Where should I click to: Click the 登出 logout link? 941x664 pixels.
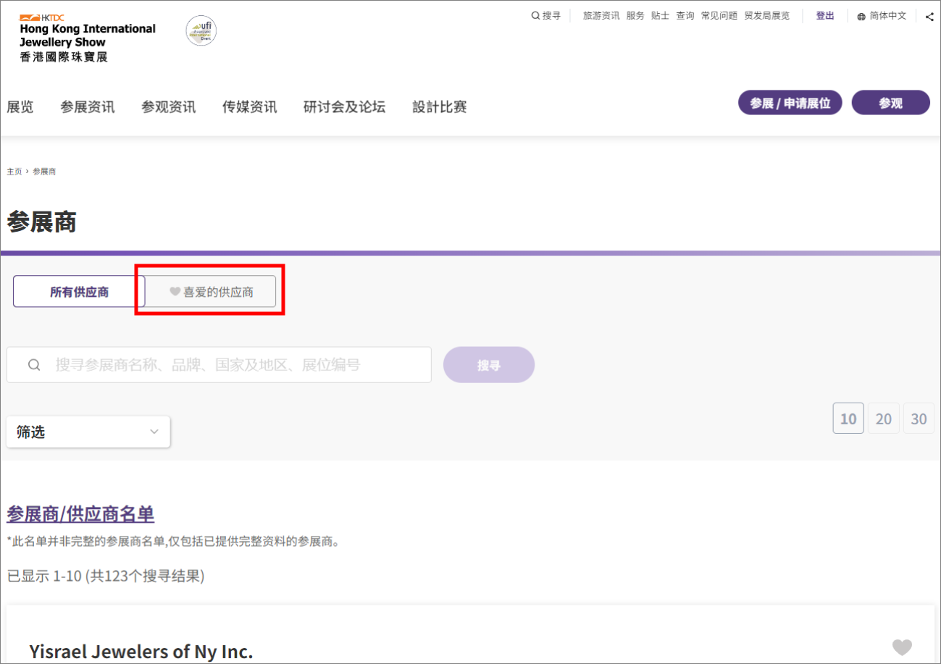click(x=825, y=16)
